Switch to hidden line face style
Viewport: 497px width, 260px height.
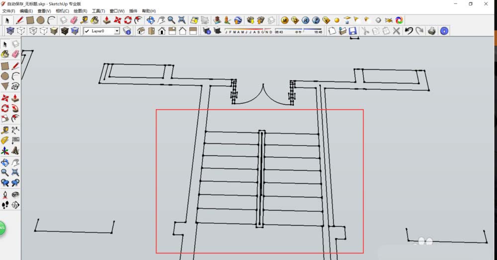pyautogui.click(x=43, y=31)
